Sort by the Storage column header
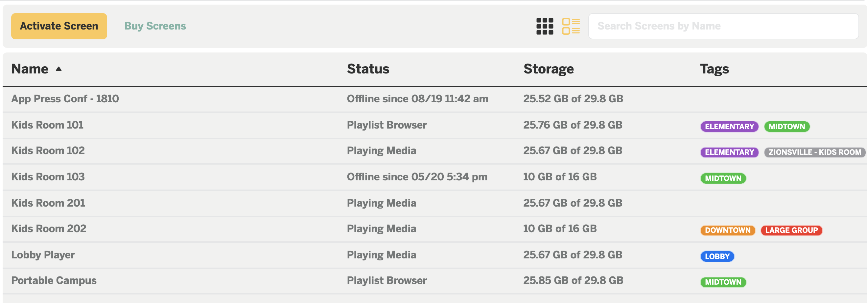The height and width of the screenshot is (303, 867). pos(548,69)
